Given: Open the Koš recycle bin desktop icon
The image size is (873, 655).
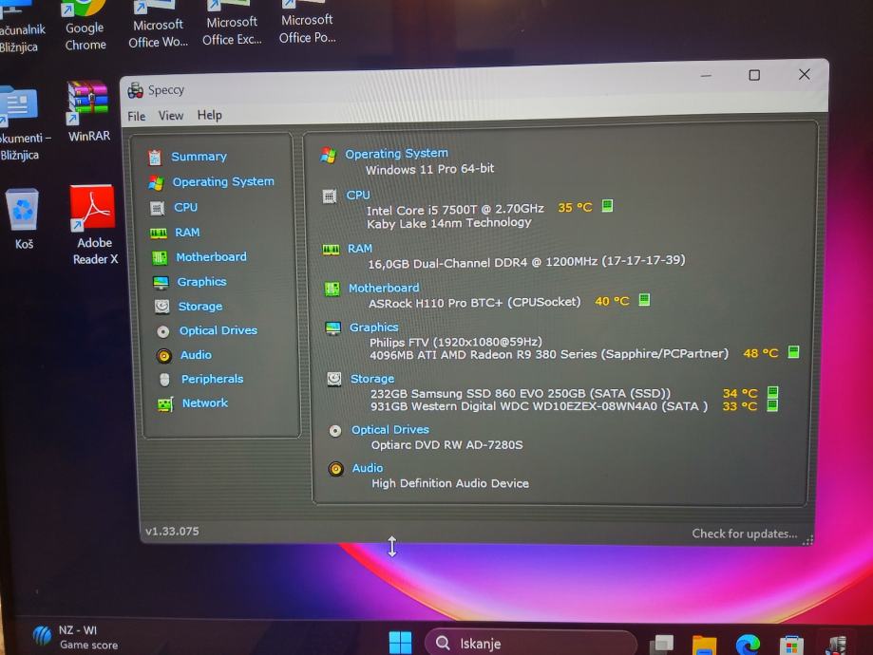Looking at the screenshot, I should [23, 219].
